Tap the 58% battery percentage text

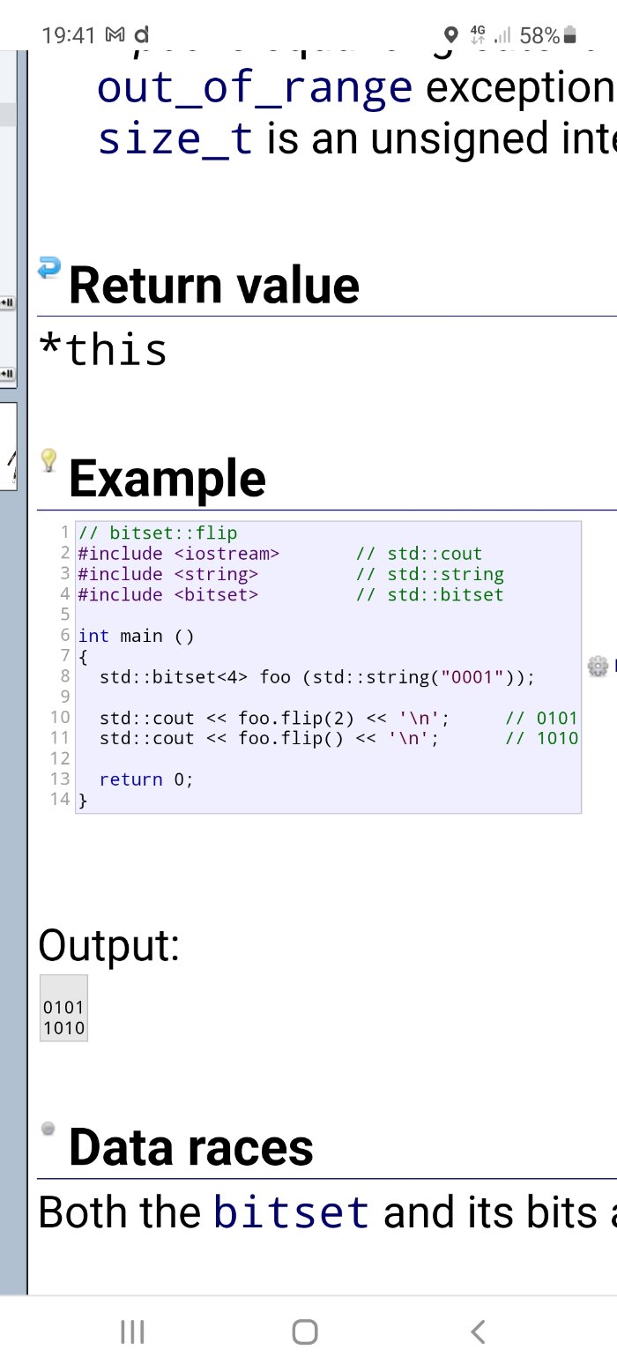pos(539,35)
